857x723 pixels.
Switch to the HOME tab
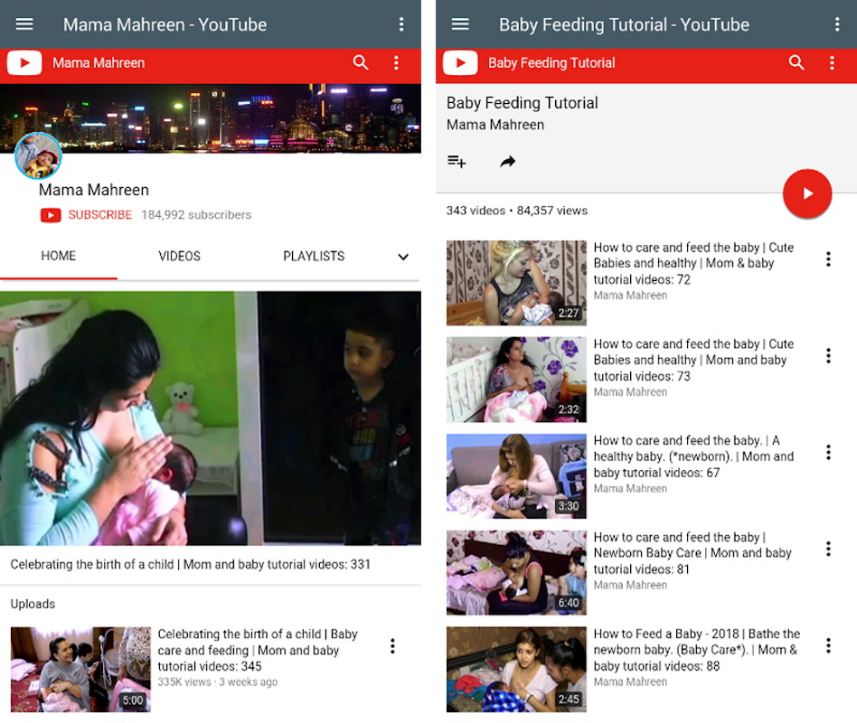coord(59,256)
